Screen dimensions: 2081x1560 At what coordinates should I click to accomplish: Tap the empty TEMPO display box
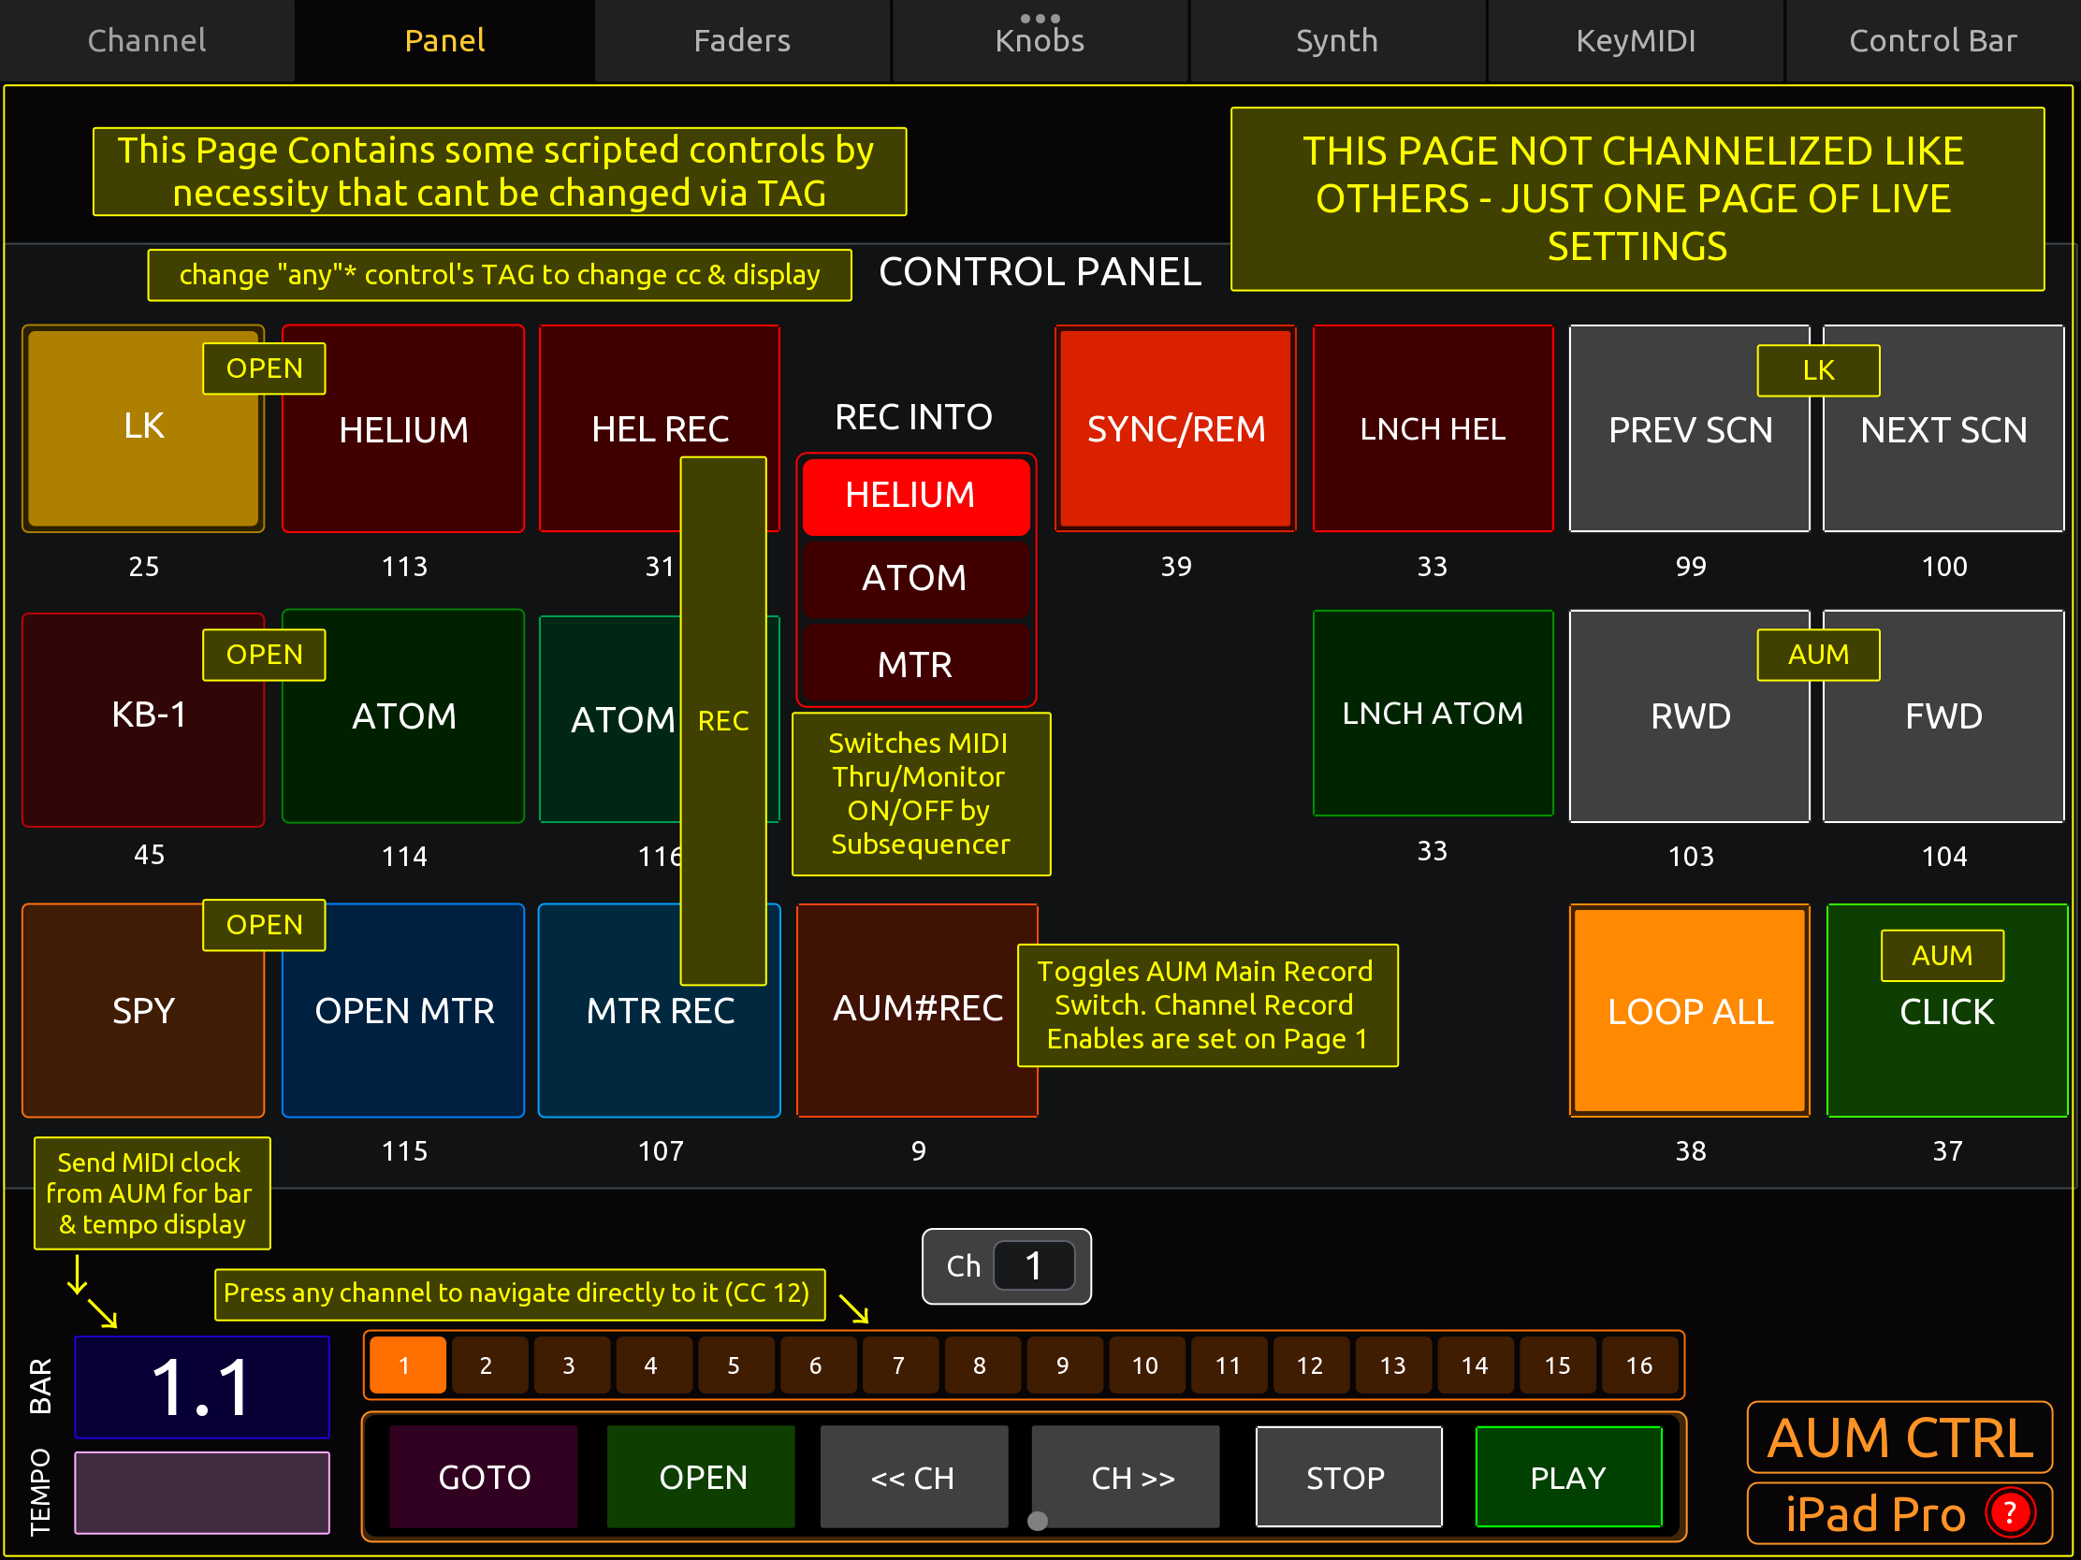pyautogui.click(x=202, y=1493)
